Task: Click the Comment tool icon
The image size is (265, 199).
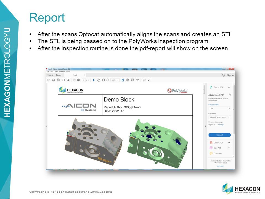Action: click(x=211, y=153)
